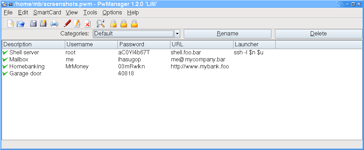Edit entry using page-with-pencil icon
Screen dimensions: 364x150
[x=77, y=23]
